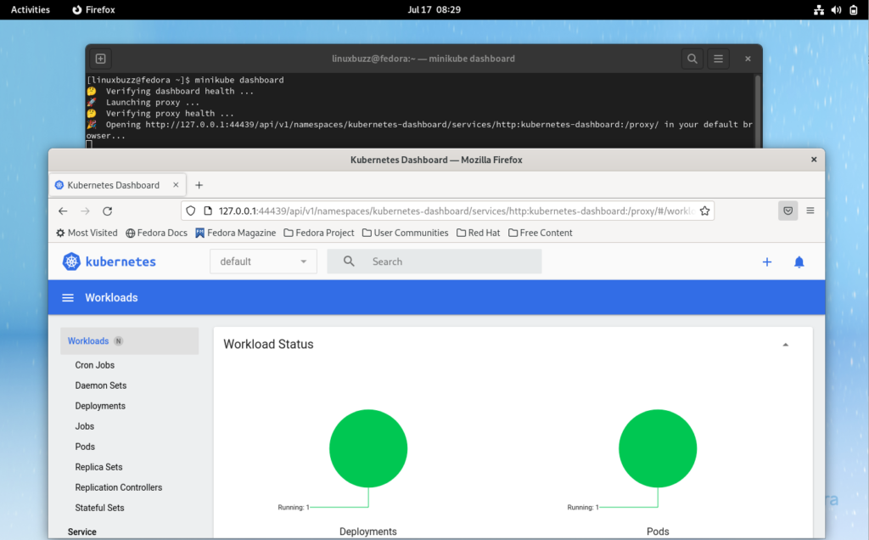Open Activities overview
869x540 pixels.
pos(31,9)
